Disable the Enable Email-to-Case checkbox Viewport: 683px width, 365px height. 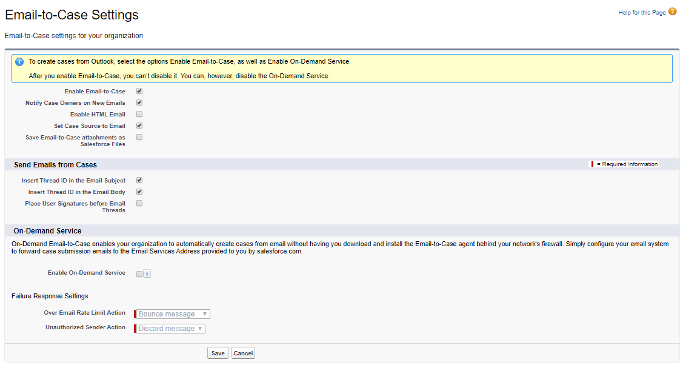[x=139, y=91]
